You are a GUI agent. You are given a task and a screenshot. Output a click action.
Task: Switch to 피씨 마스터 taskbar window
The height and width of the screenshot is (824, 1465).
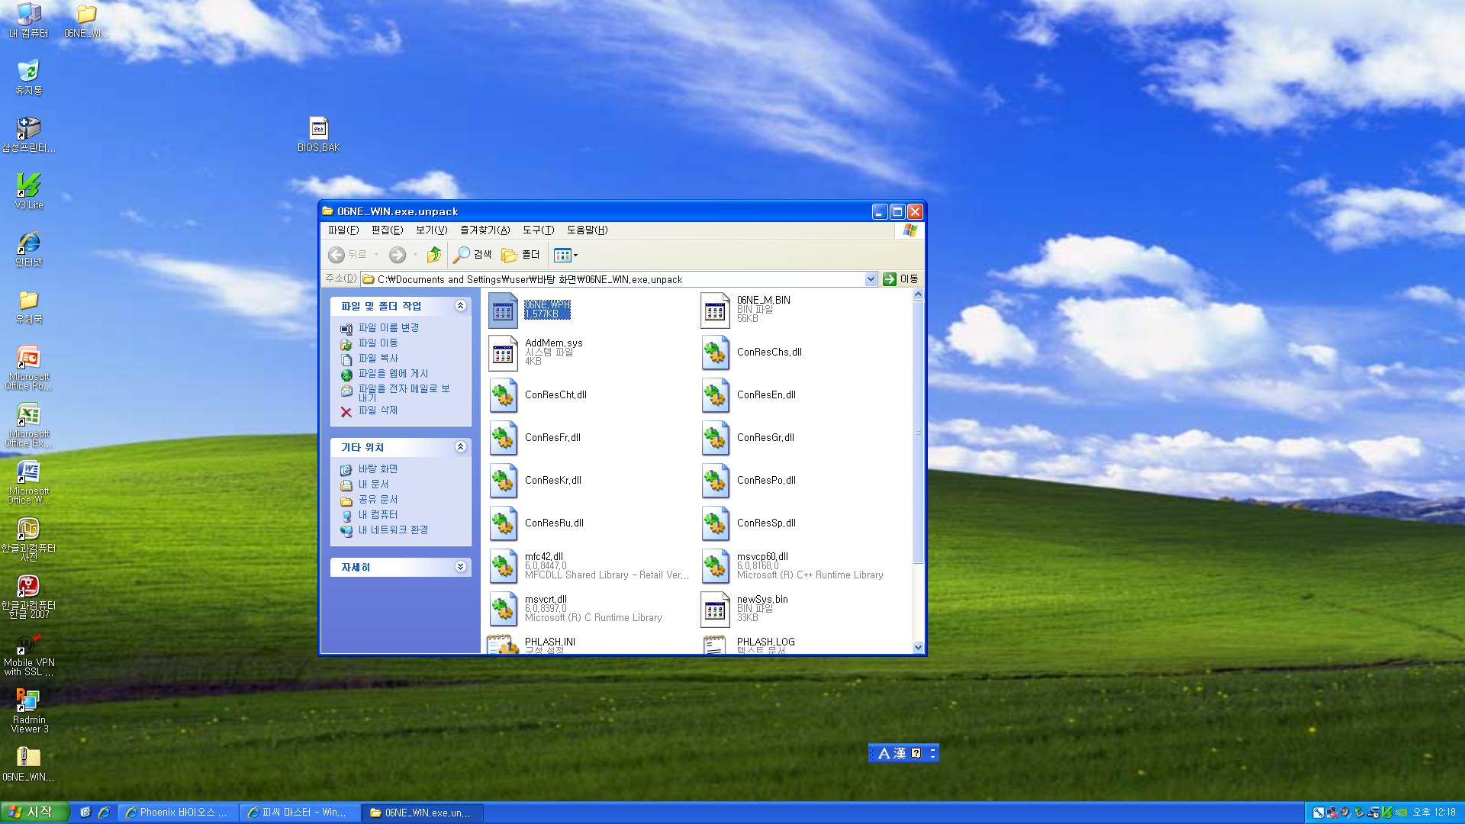pyautogui.click(x=300, y=813)
